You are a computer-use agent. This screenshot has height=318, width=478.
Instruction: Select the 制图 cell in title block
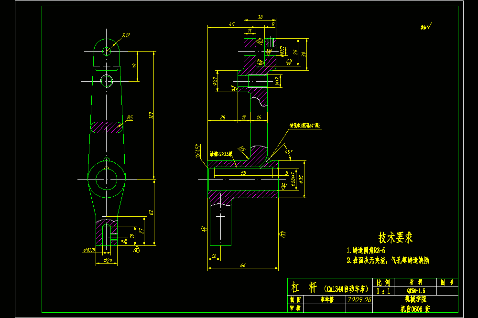point(295,299)
